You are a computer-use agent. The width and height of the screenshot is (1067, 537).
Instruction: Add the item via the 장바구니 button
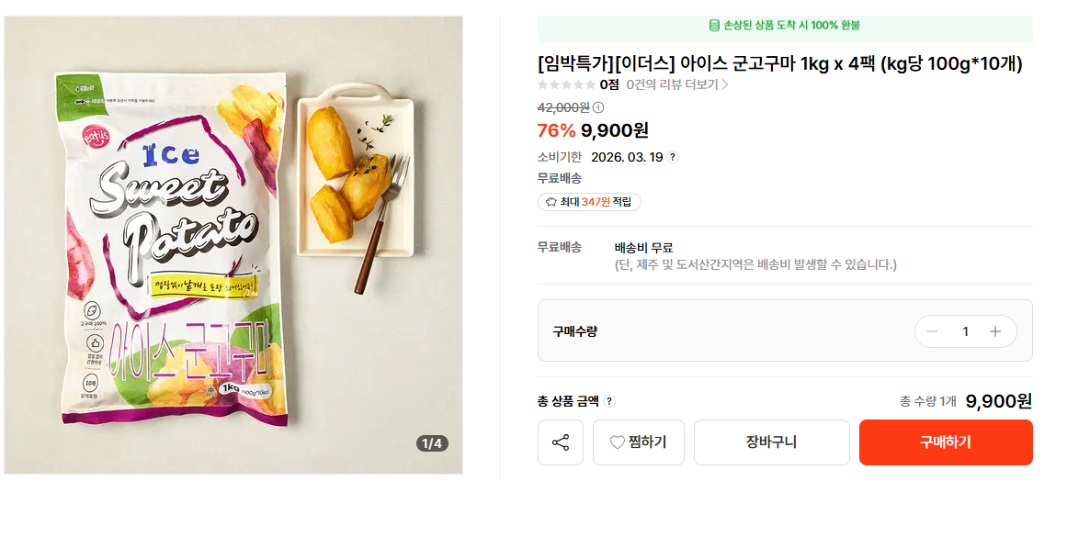(771, 442)
